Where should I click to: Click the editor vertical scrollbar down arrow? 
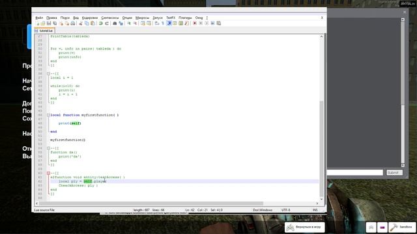tap(321, 199)
